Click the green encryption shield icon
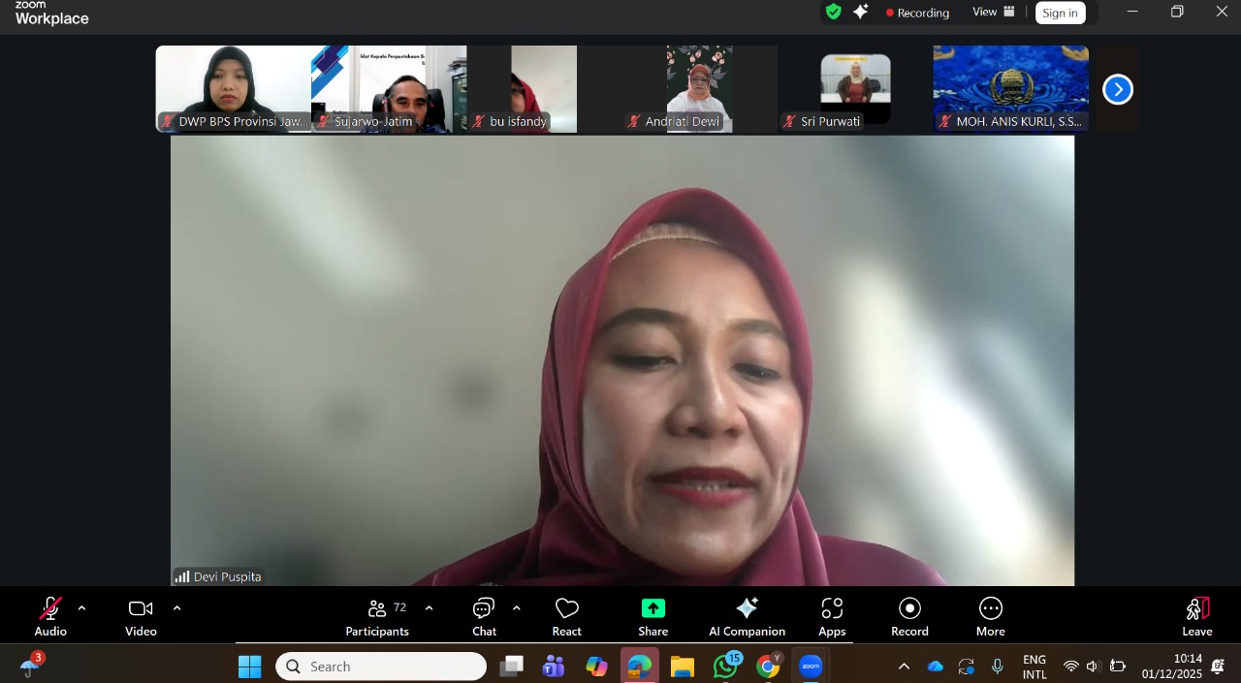 coord(833,12)
